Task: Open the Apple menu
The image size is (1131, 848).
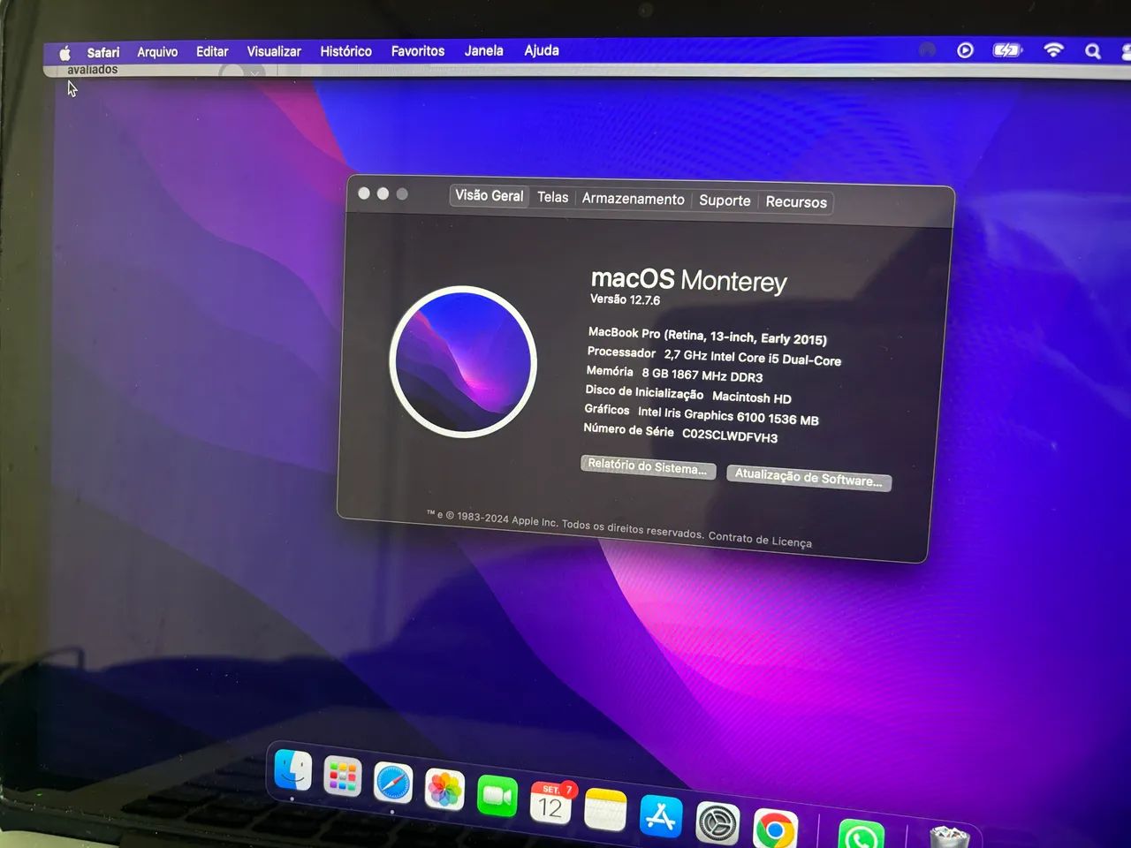Action: pyautogui.click(x=65, y=53)
